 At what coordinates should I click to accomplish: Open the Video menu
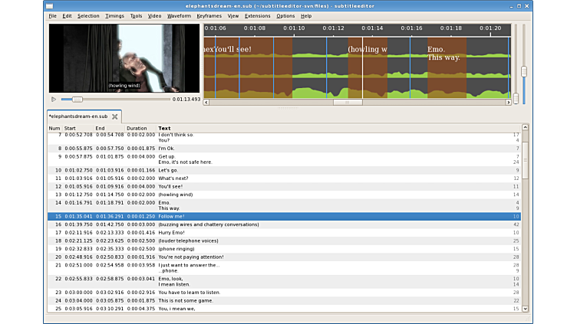pos(154,15)
